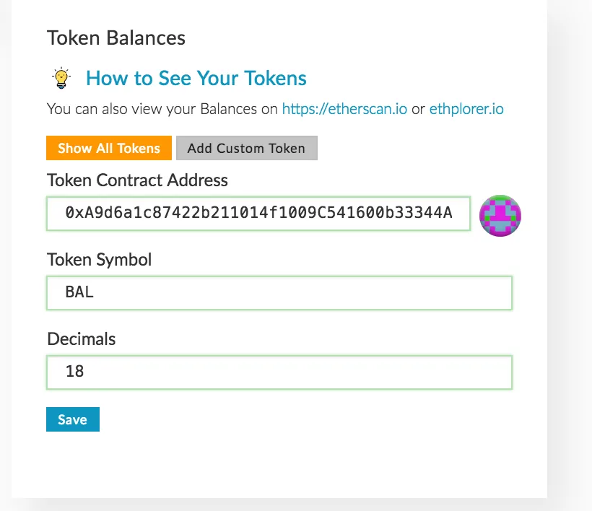Screen dimensions: 592x511
Task: Focus the Token Contract Address field
Action: coord(258,213)
